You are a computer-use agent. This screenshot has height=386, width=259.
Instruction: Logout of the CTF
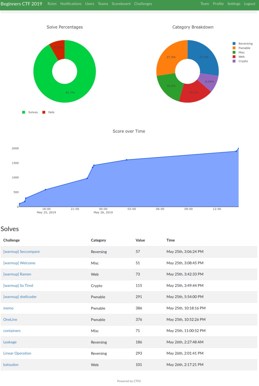pos(249,4)
